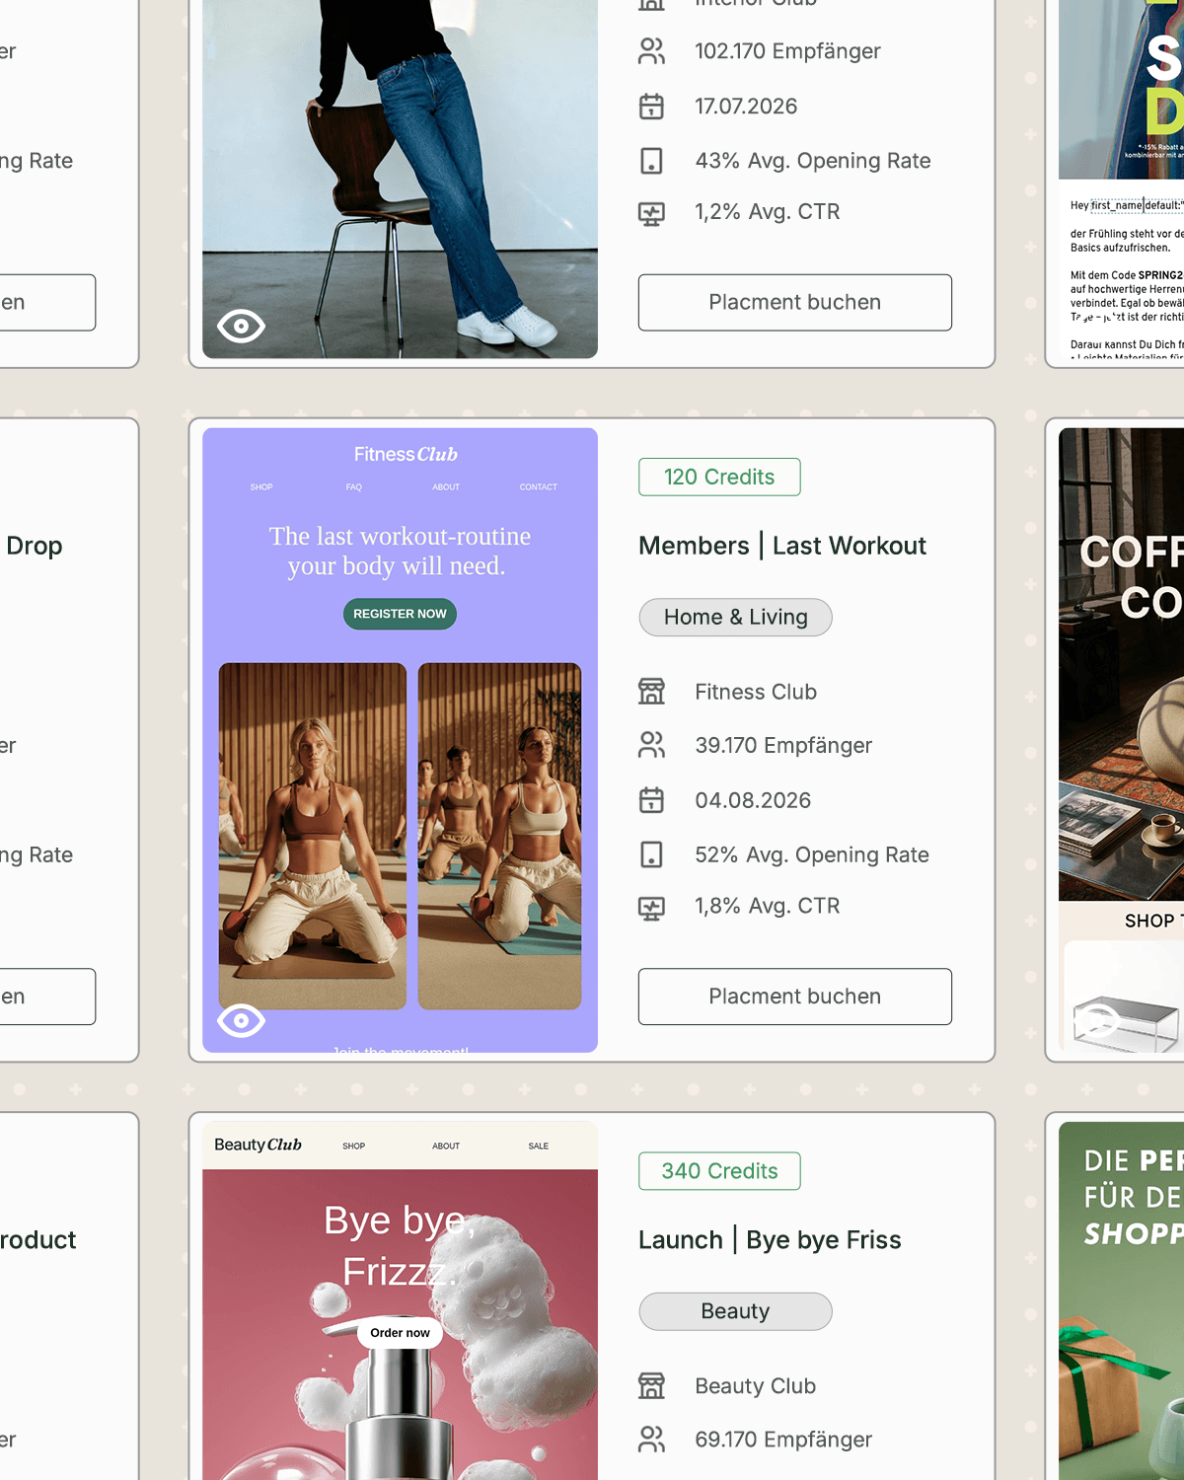Screen dimensions: 1184x1480
Task: Open SHOP in Beauty Club email navigation
Action: tap(354, 1147)
